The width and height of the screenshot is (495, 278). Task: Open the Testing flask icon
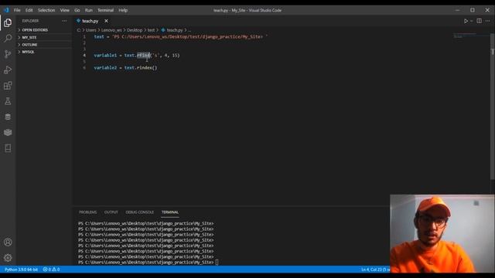click(8, 101)
